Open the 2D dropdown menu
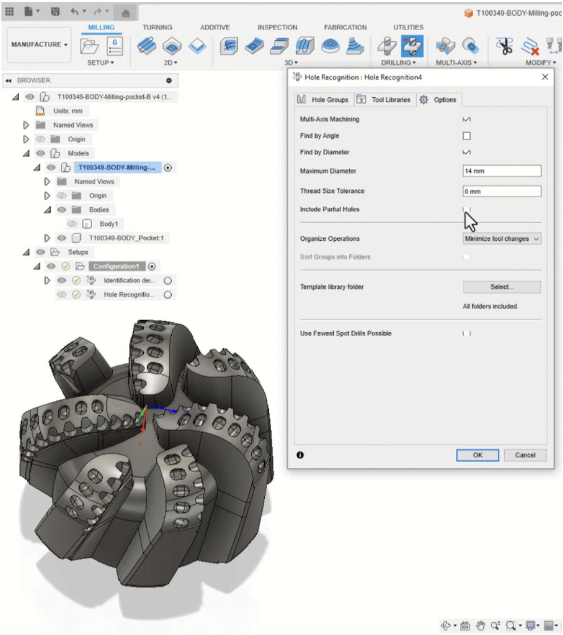The width and height of the screenshot is (563, 635). (171, 63)
